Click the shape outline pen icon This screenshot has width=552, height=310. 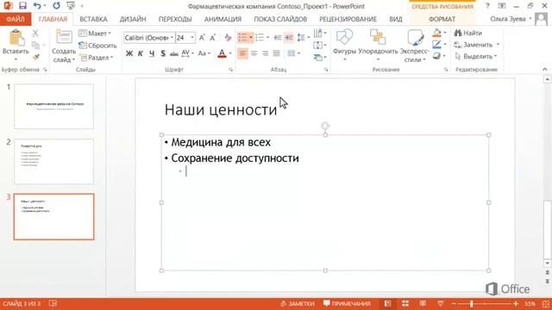coord(437,44)
